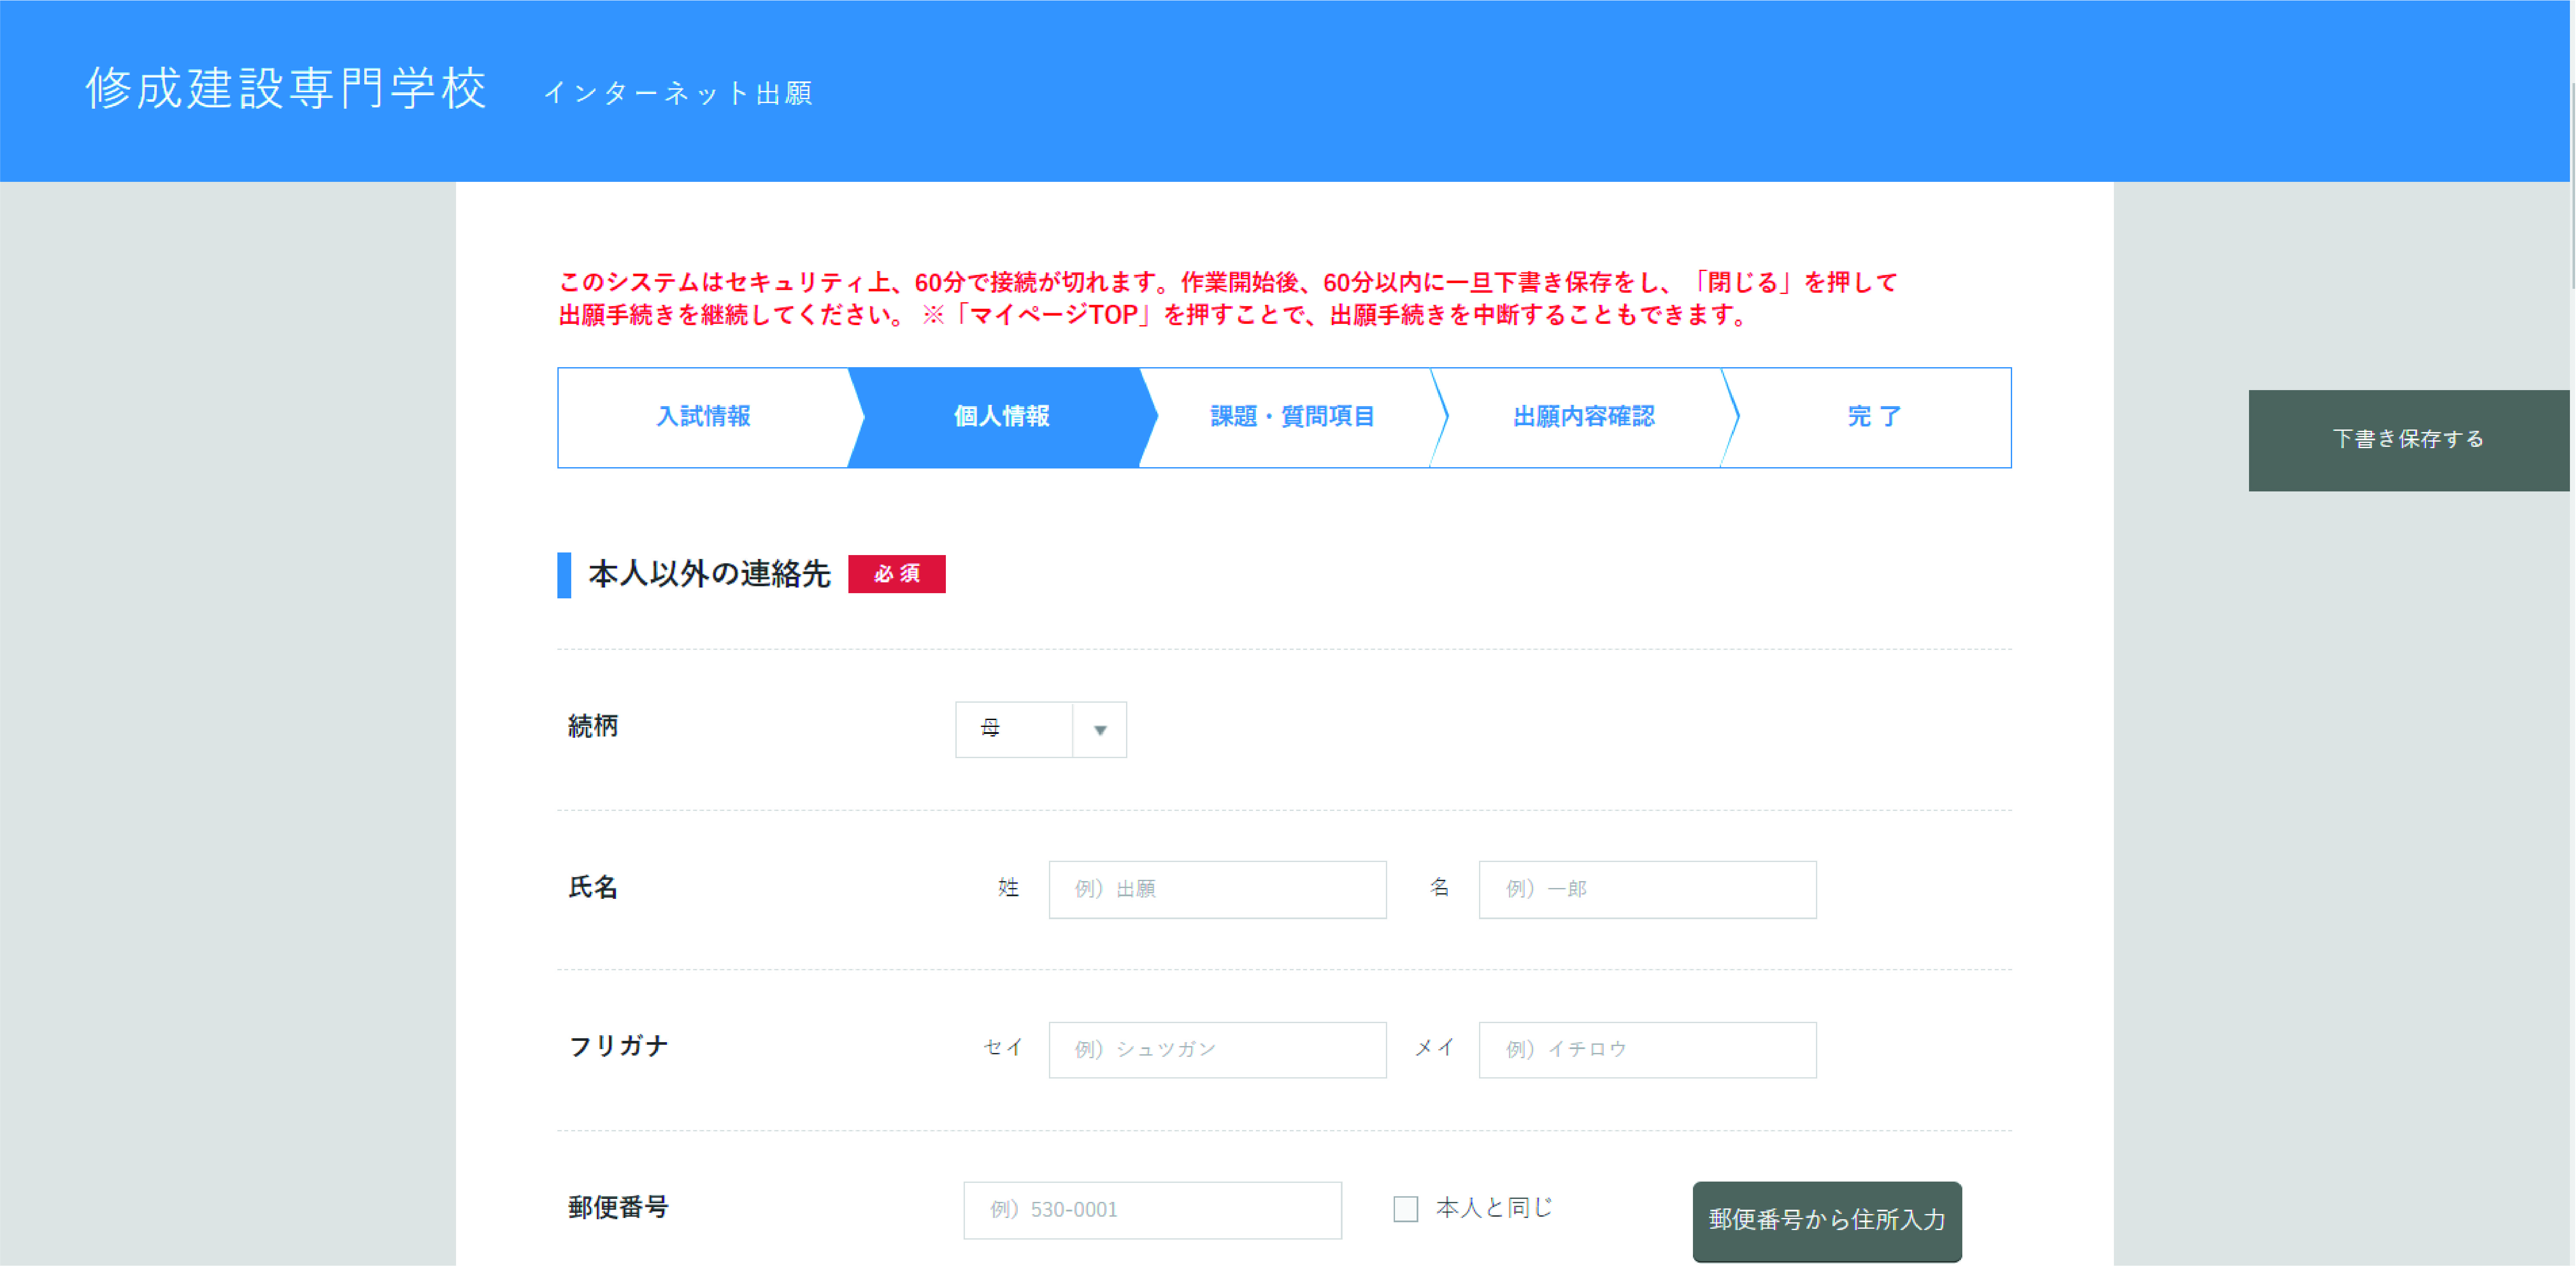Screen dimensions: 2576x1266
Task: Open the 課題・質問項目 step
Action: [x=1292, y=416]
